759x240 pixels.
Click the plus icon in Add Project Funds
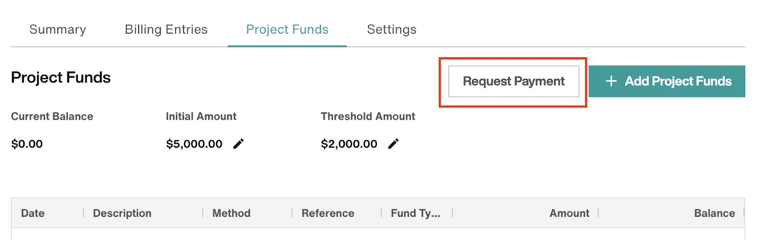pyautogui.click(x=611, y=81)
